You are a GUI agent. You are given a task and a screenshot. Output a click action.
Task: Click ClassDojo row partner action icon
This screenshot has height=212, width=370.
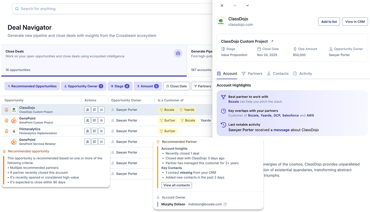(x=88, y=110)
